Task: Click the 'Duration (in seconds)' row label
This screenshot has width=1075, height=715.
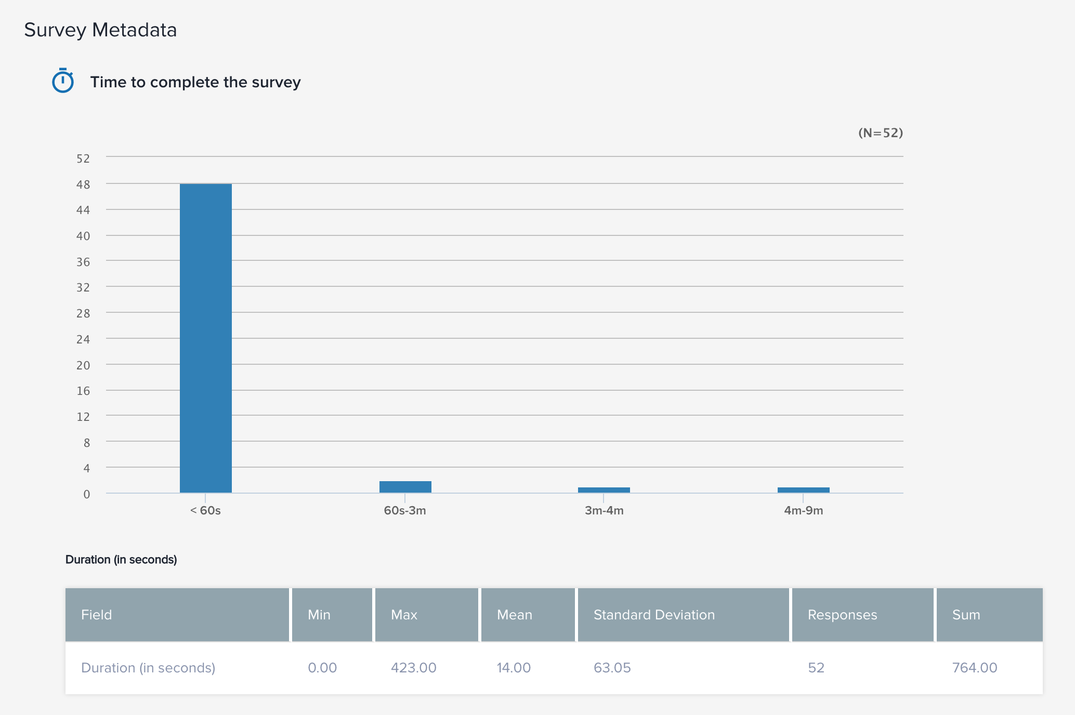Action: coord(148,668)
